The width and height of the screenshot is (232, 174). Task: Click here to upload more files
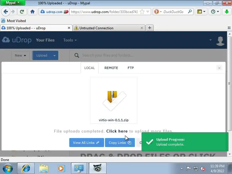(x=117, y=131)
